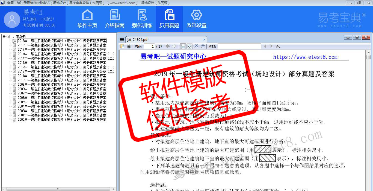This screenshot has width=373, height=191.
Task: Go to 强化训练 practice section
Action: (142, 19)
